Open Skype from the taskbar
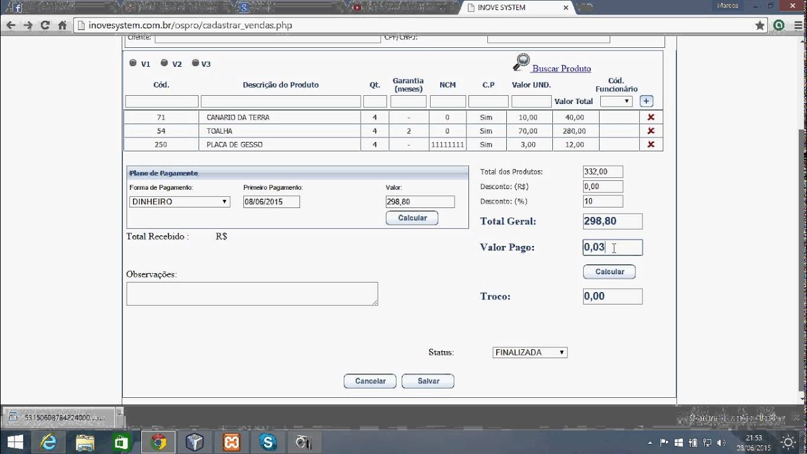 pos(268,442)
